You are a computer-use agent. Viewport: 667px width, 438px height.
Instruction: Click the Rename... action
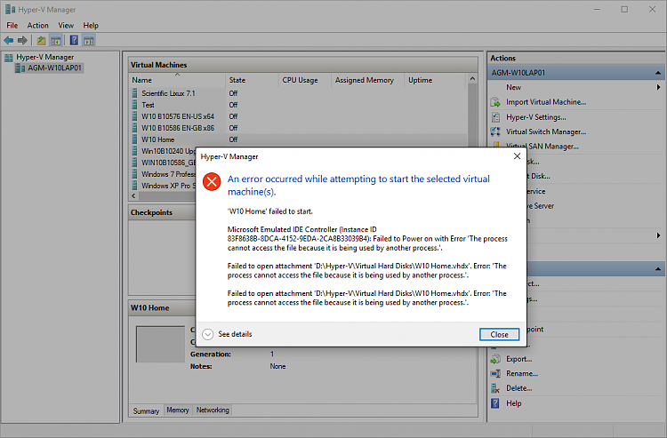(522, 373)
